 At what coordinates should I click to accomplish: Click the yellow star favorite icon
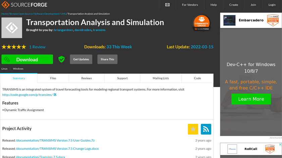coord(193,129)
